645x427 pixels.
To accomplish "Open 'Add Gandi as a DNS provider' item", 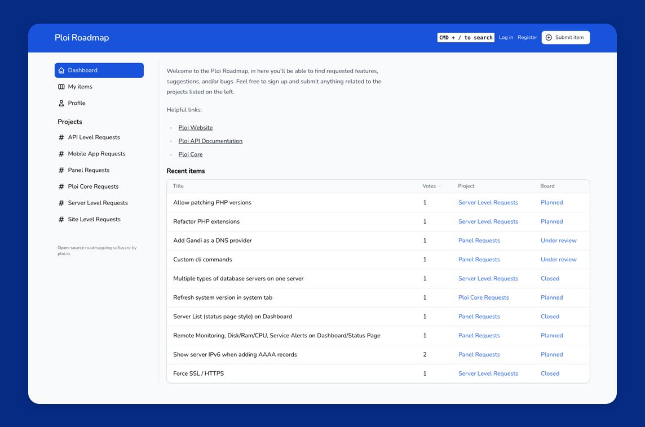I will tap(212, 241).
